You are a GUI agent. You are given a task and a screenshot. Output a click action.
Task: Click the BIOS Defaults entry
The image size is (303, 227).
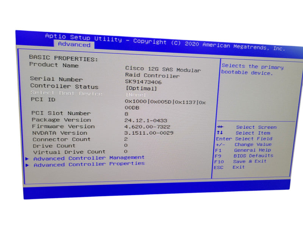[253, 155]
